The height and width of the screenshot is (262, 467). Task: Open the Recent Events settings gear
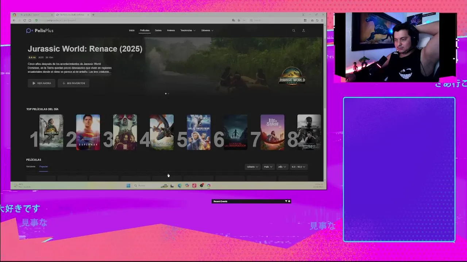tap(289, 201)
